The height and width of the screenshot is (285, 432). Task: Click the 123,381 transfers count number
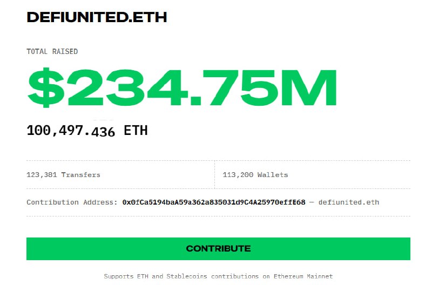click(x=42, y=175)
